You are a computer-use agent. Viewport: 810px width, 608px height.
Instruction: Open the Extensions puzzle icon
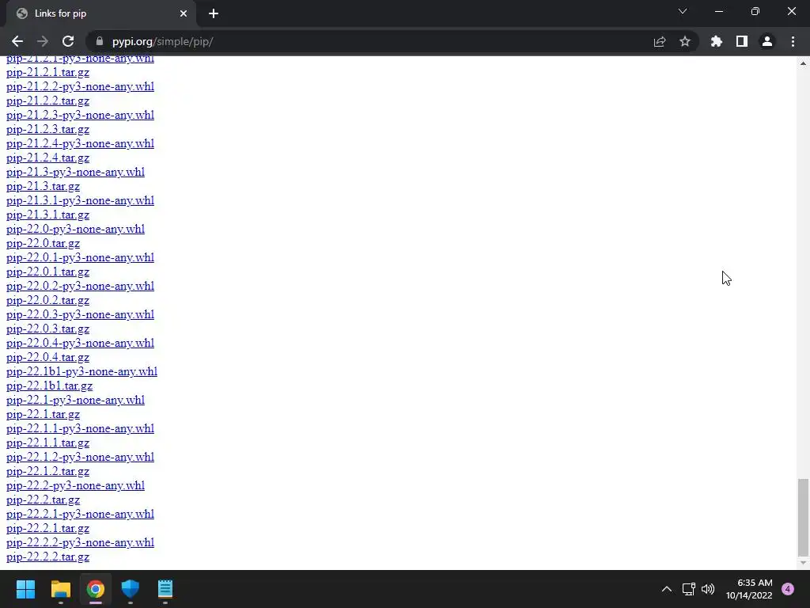[717, 41]
